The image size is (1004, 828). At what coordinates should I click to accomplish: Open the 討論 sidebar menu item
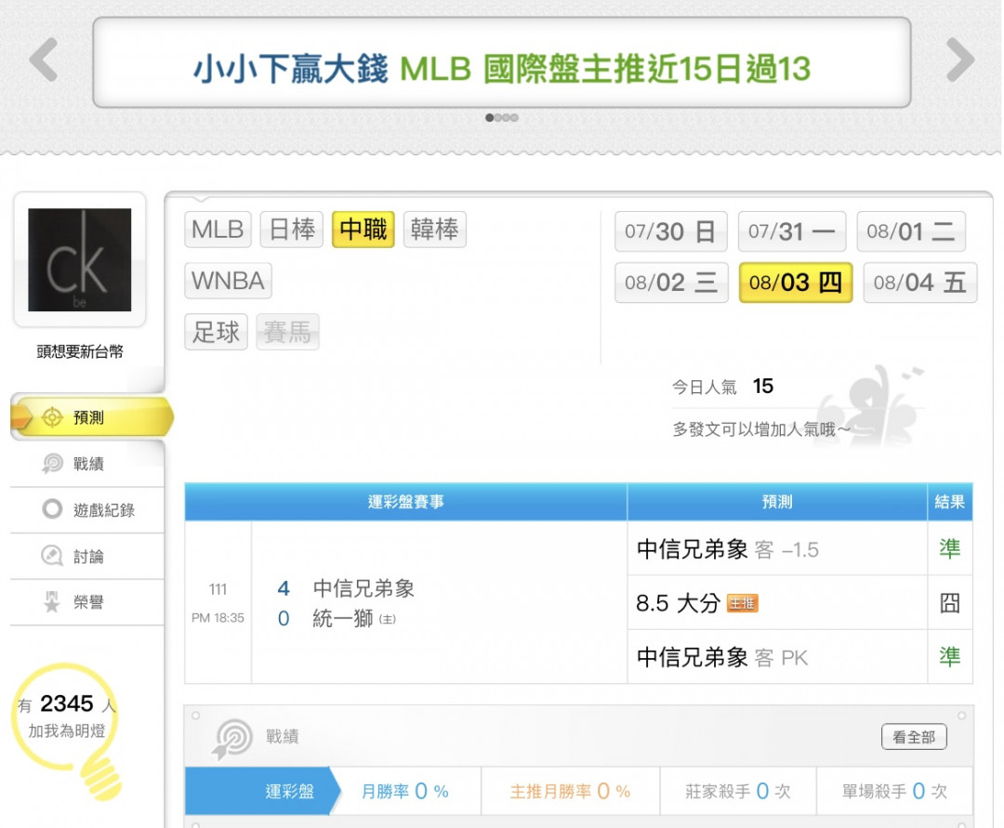pyautogui.click(x=87, y=557)
